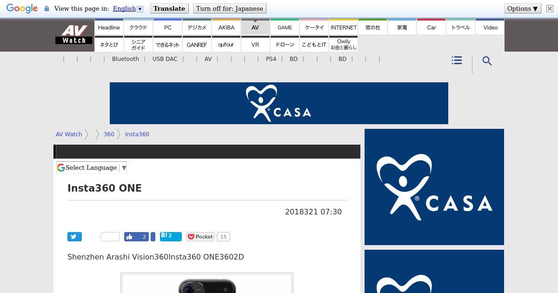Open the search magnifier icon

coord(487,61)
